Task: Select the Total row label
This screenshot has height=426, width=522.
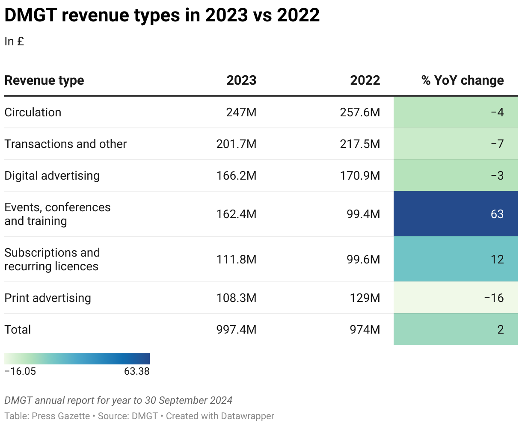Action: (18, 329)
